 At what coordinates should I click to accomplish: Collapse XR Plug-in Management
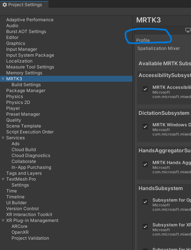pyautogui.click(x=3, y=220)
